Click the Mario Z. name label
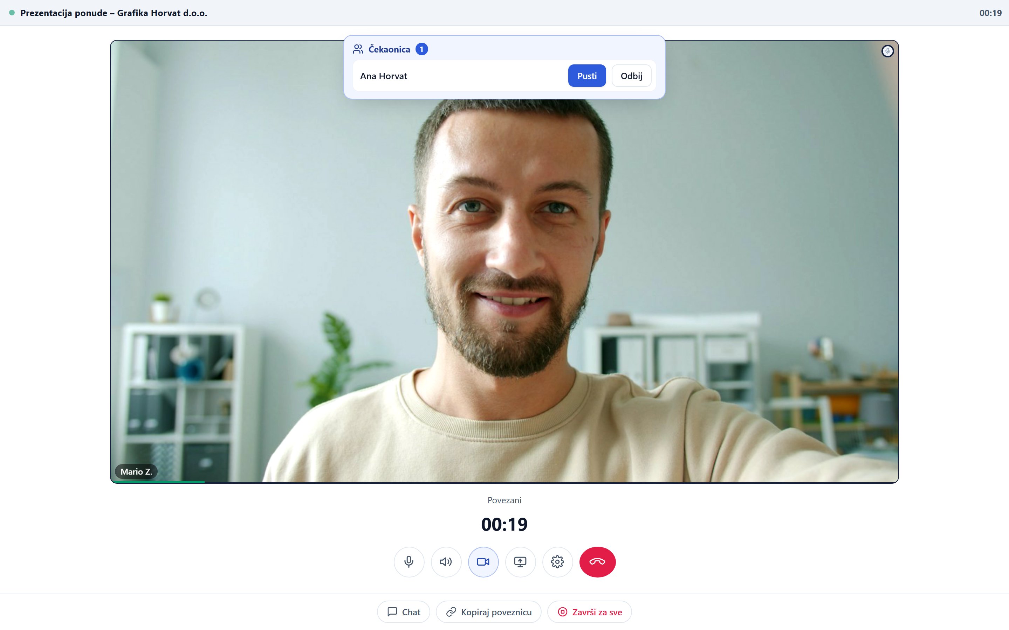Viewport: 1009px width, 630px height. [x=136, y=472]
